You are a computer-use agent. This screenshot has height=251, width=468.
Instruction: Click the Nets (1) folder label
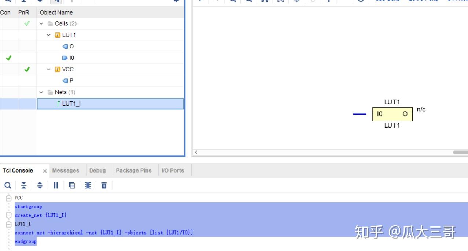coord(65,92)
